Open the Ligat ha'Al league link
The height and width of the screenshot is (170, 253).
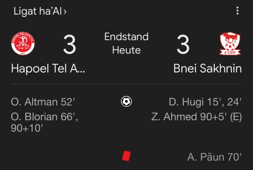coord(38,11)
